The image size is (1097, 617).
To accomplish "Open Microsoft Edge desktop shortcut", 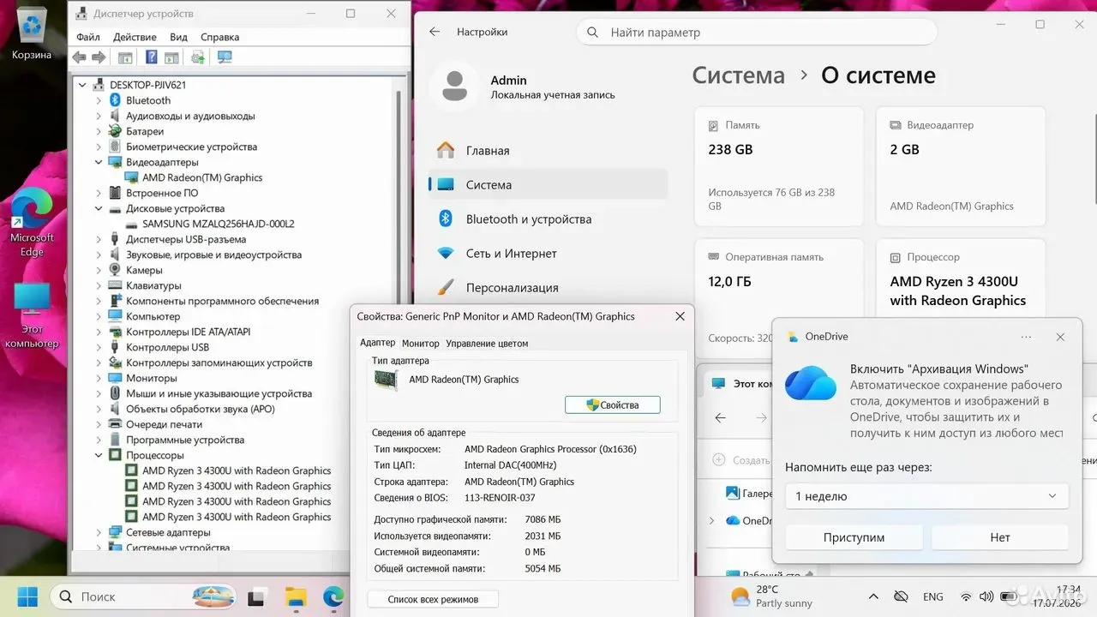I will [32, 223].
